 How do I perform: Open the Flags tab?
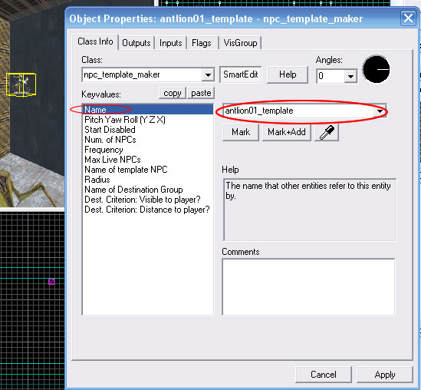[202, 43]
